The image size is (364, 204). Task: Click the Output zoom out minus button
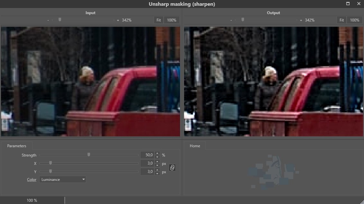point(231,21)
